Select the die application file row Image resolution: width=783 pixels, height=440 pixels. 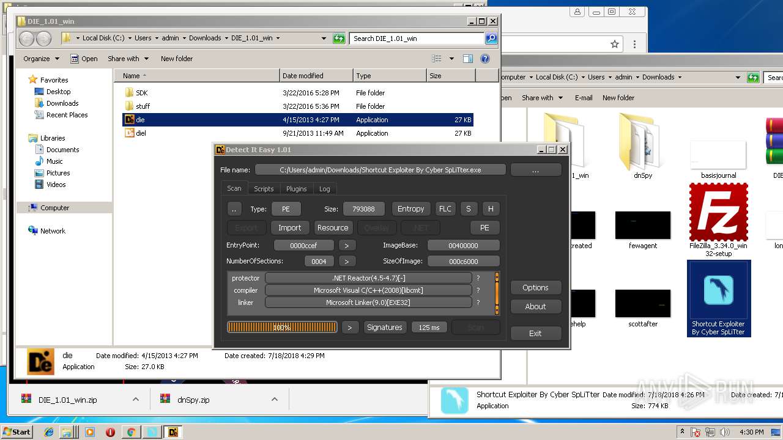point(298,120)
